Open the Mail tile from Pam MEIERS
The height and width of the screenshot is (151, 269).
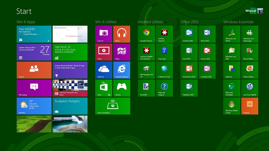(x=34, y=34)
